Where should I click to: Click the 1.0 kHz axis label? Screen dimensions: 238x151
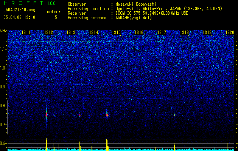3,68
